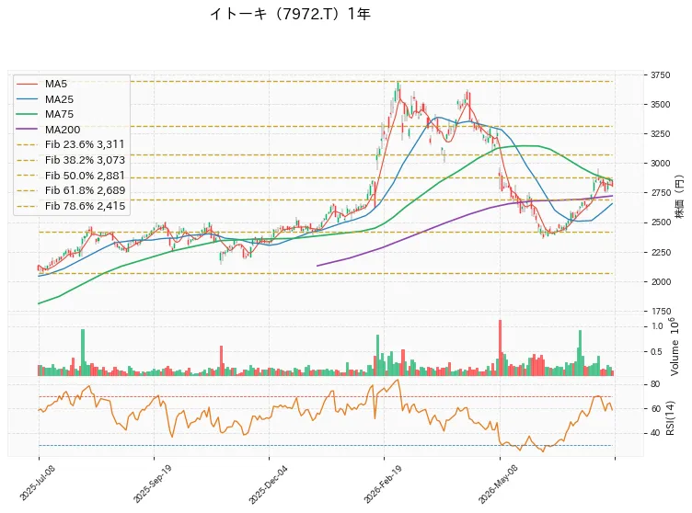Click the RSI(14) axis label
Screen dimensions: 692x513
coord(671,417)
